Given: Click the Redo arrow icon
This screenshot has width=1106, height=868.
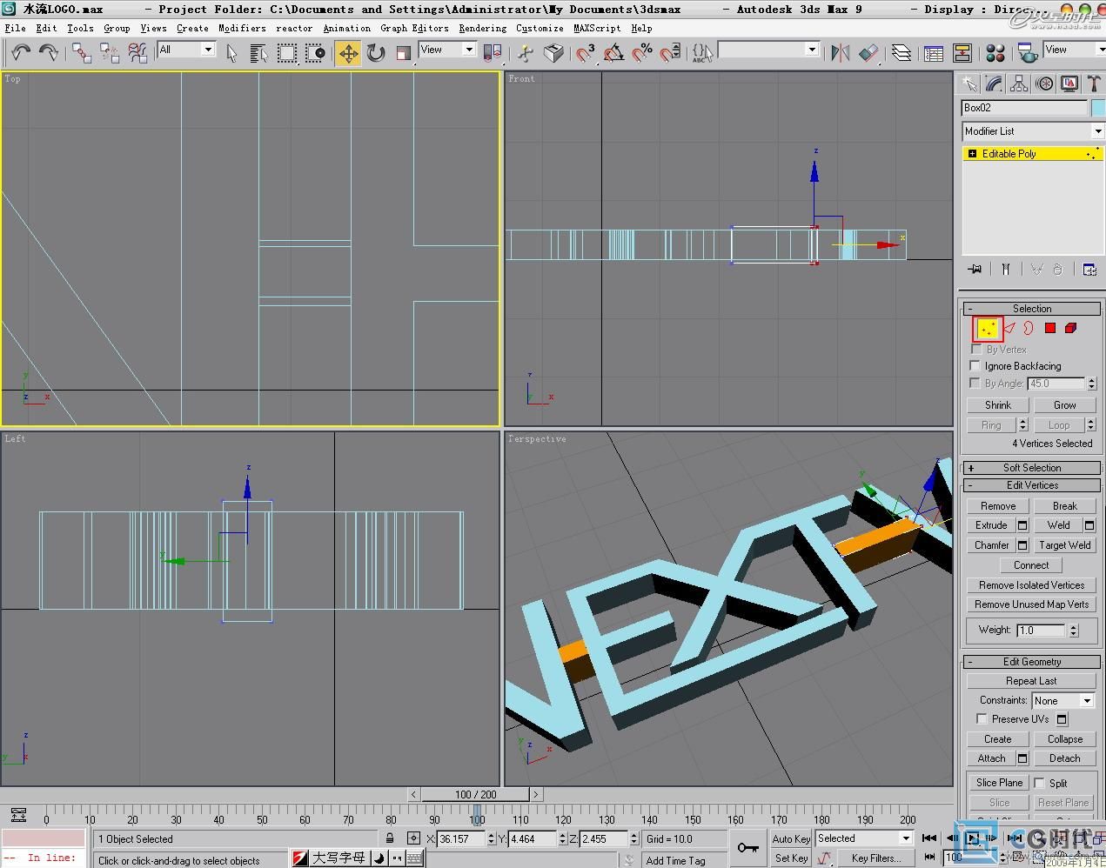Looking at the screenshot, I should [x=49, y=53].
